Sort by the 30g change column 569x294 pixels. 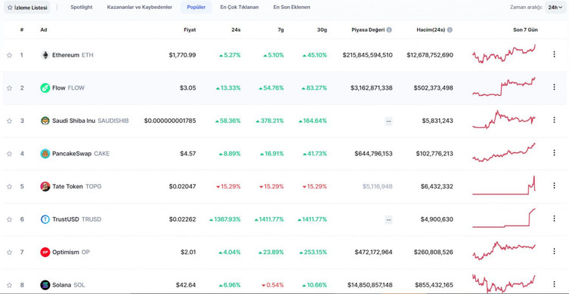click(x=322, y=30)
